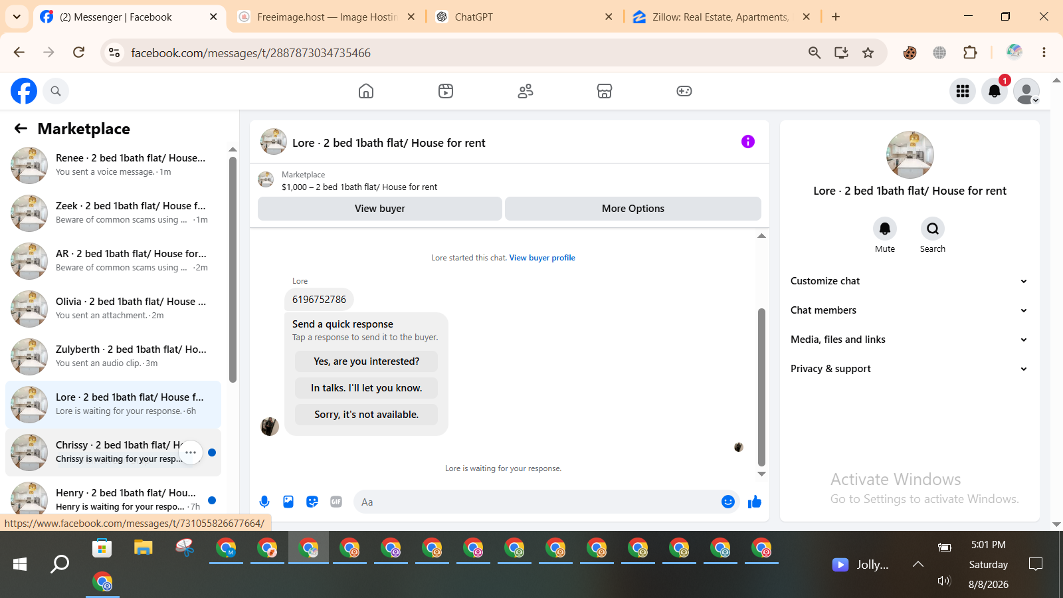
Task: Open Facebook search magnifier button
Action: click(56, 91)
